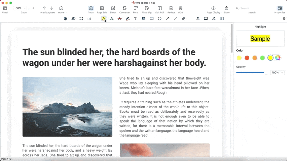Select the strikethrough annotation tool
This screenshot has width=287, height=161.
click(119, 19)
